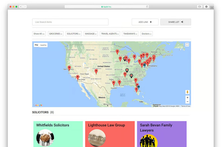
Task: Click the red pin near San Diego
Action: [x=78, y=77]
